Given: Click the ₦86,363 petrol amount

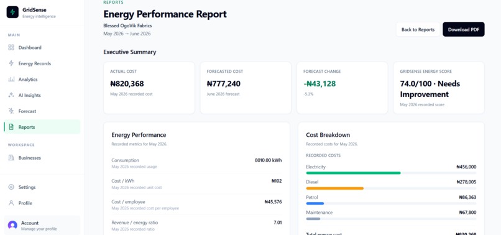Looking at the screenshot, I should click(467, 197).
